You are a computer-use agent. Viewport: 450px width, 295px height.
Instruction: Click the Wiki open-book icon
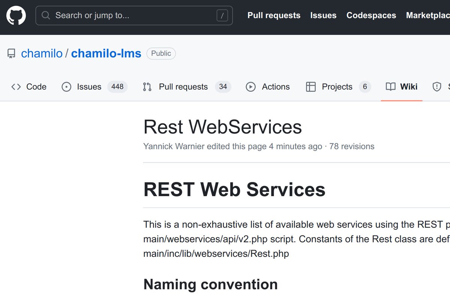click(390, 87)
